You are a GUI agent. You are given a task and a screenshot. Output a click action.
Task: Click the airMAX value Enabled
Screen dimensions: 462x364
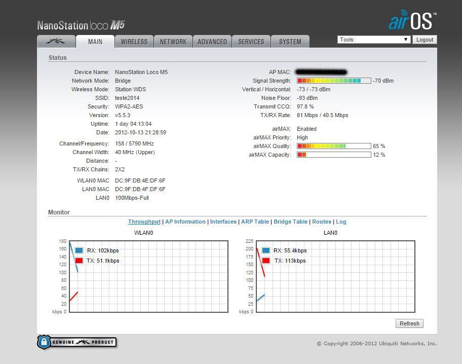306,129
